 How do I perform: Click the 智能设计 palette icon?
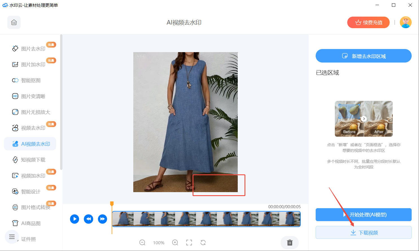[x=15, y=192]
